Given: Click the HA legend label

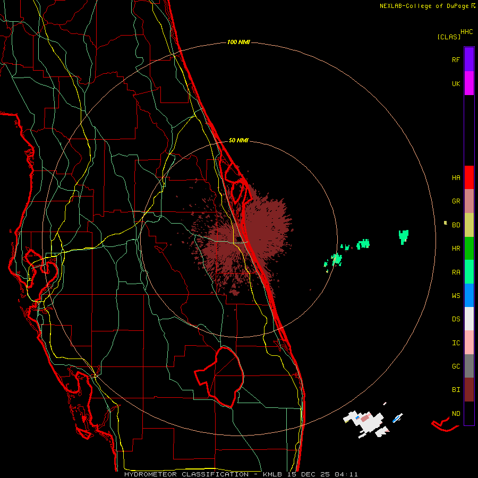Looking at the screenshot, I should pyautogui.click(x=456, y=177).
